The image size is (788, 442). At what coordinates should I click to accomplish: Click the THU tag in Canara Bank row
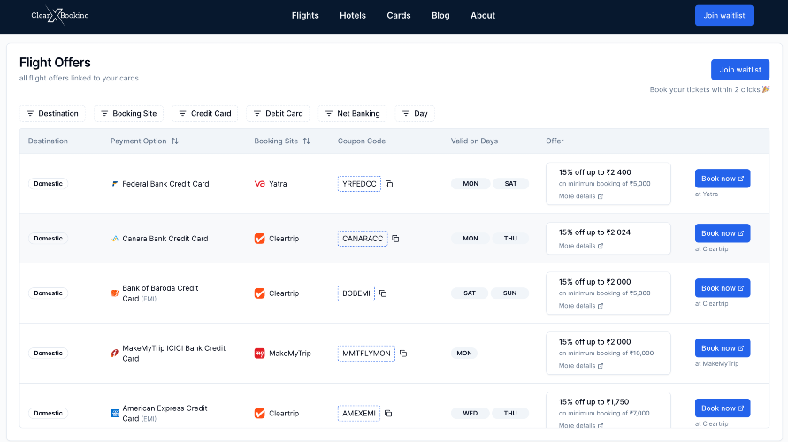pos(510,239)
